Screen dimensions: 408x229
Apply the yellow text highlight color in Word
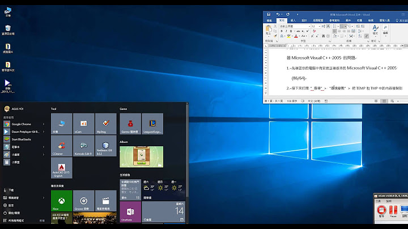(288, 36)
